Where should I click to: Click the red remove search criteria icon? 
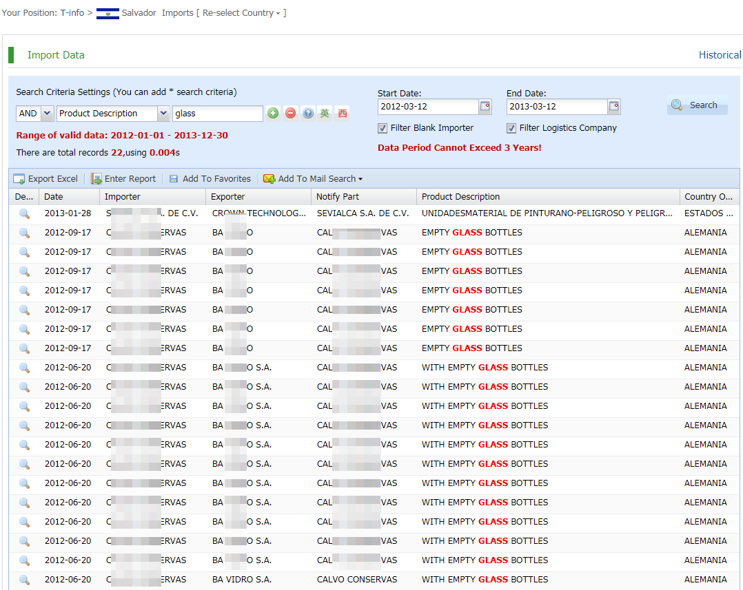290,114
